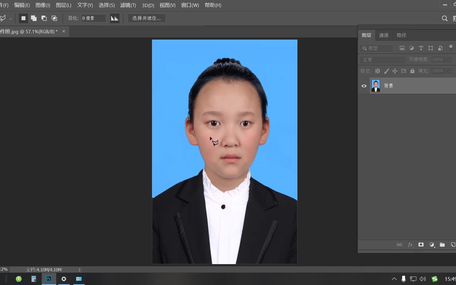The image size is (456, 285).
Task: Open the 选择(S) menu
Action: tap(107, 5)
